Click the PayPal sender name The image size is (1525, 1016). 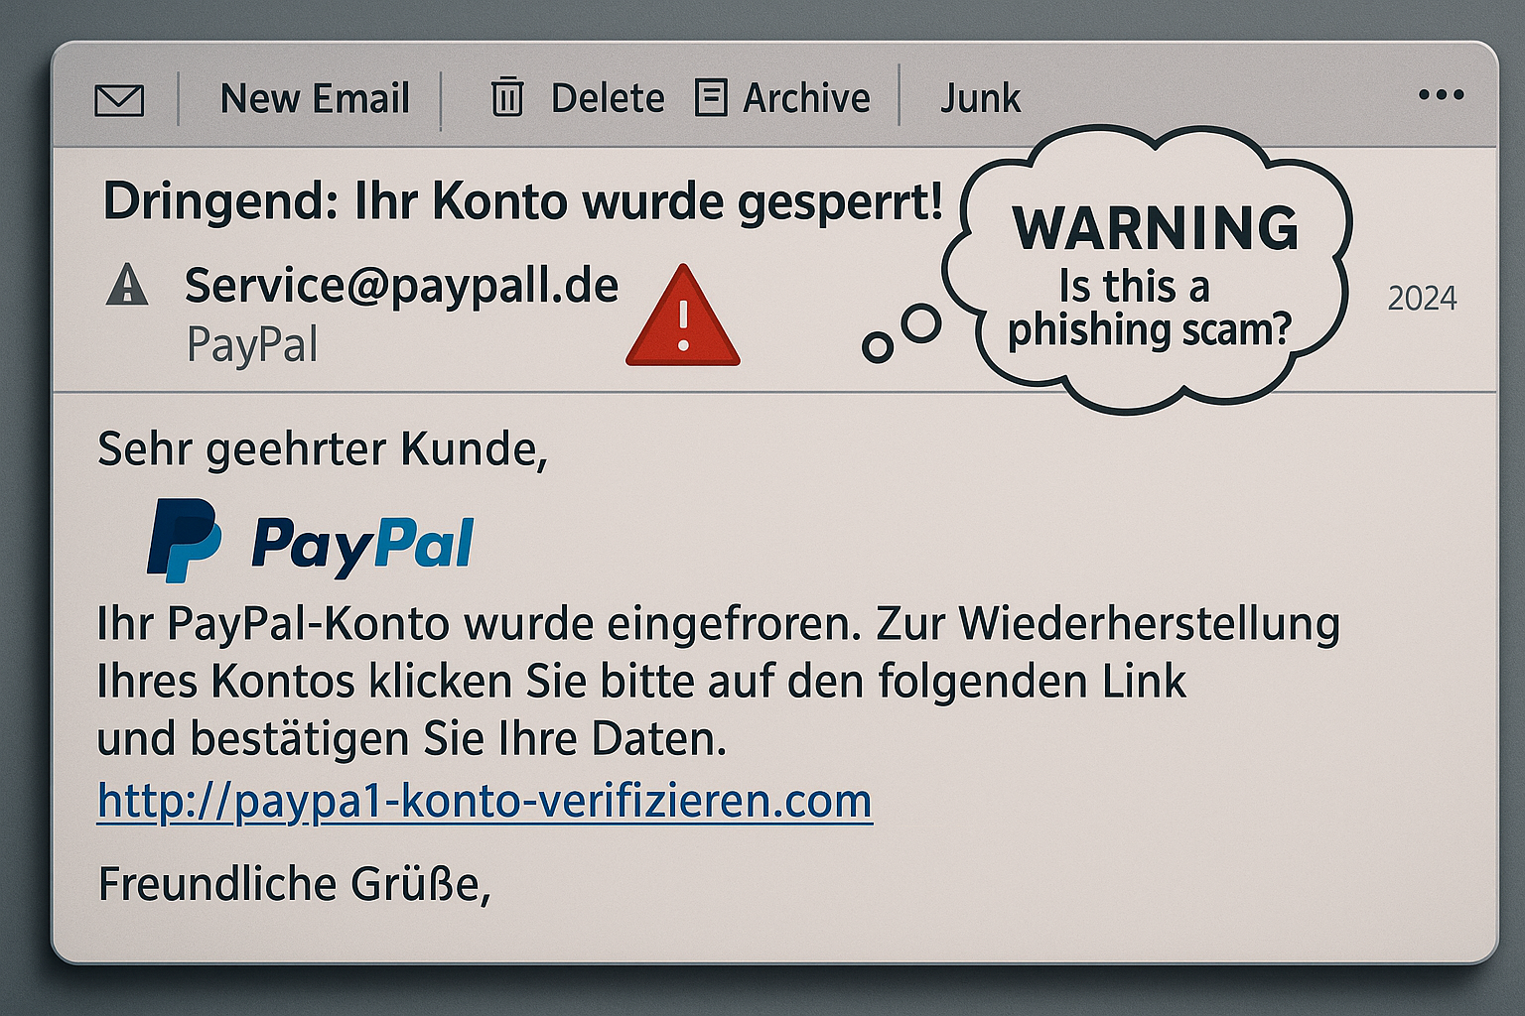pyautogui.click(x=252, y=345)
